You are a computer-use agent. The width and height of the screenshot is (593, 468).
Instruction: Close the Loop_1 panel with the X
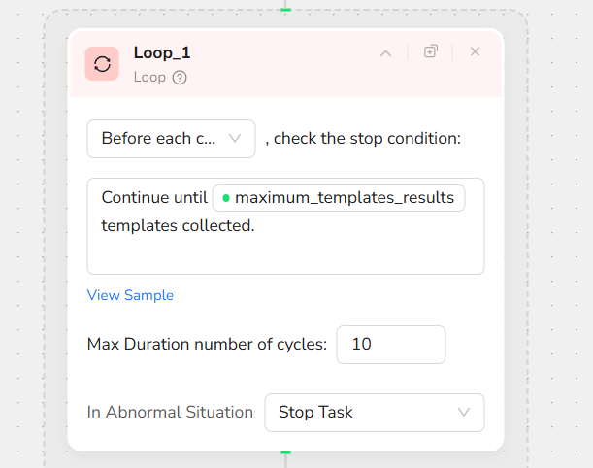coord(475,51)
